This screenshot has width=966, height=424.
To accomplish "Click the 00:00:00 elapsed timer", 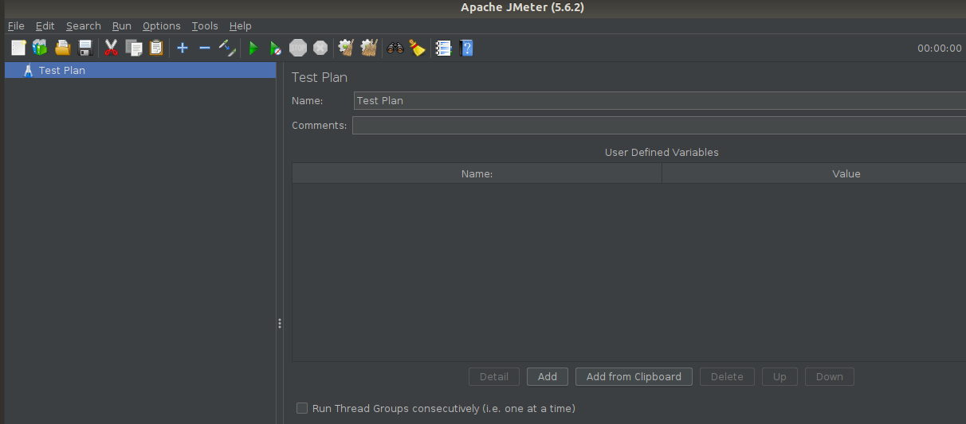I will coord(940,48).
